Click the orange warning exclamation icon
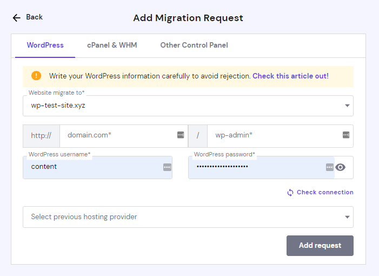379x276 pixels. [36, 76]
